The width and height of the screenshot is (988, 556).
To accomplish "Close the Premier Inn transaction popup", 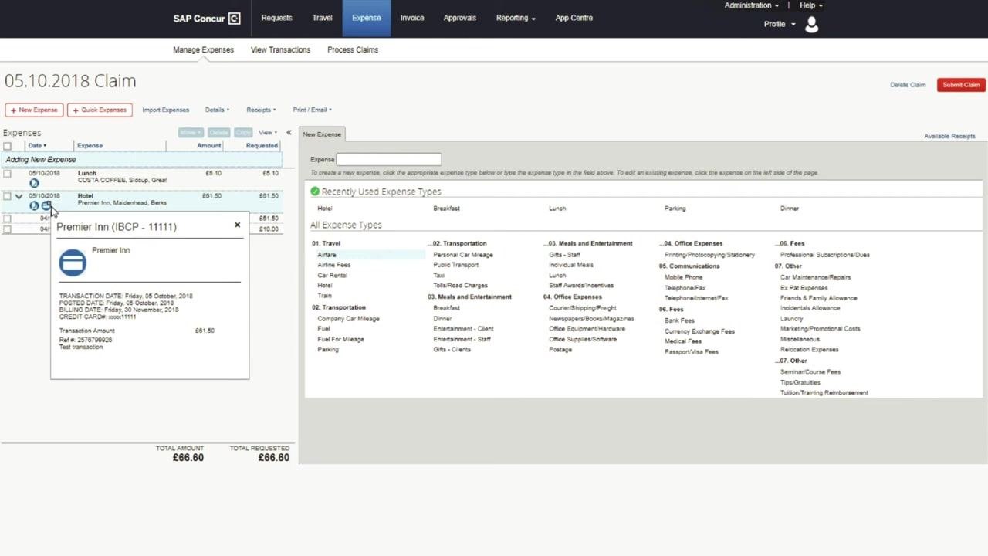I will (238, 225).
